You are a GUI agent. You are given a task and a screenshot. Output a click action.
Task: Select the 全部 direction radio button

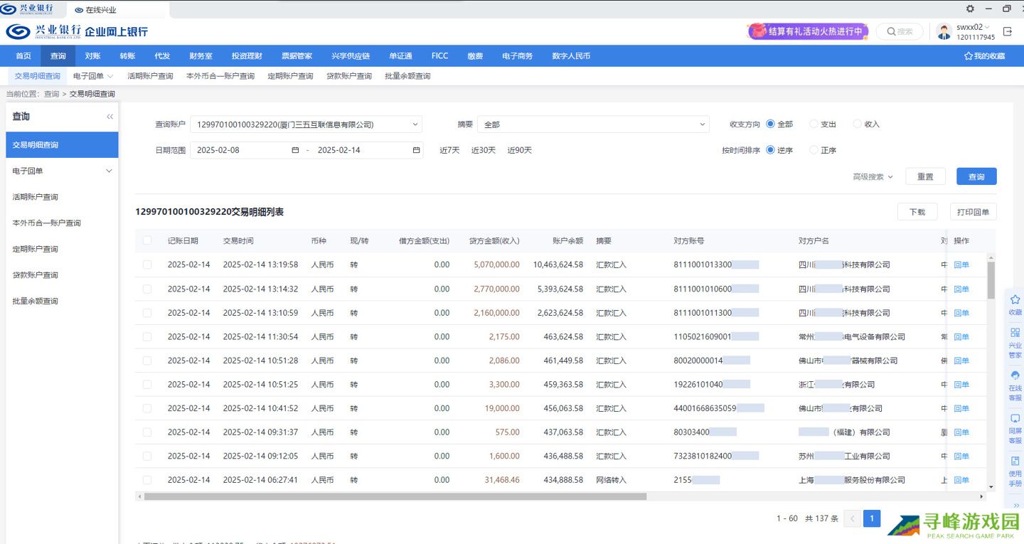pyautogui.click(x=770, y=124)
